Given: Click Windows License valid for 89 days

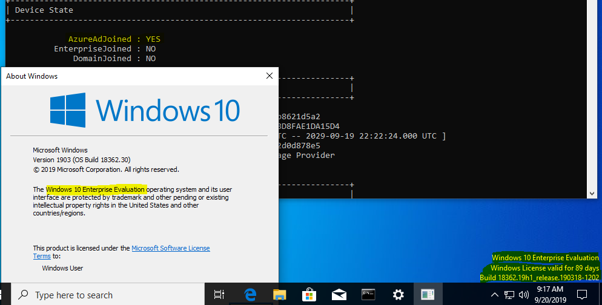Looking at the screenshot, I should 544,268.
